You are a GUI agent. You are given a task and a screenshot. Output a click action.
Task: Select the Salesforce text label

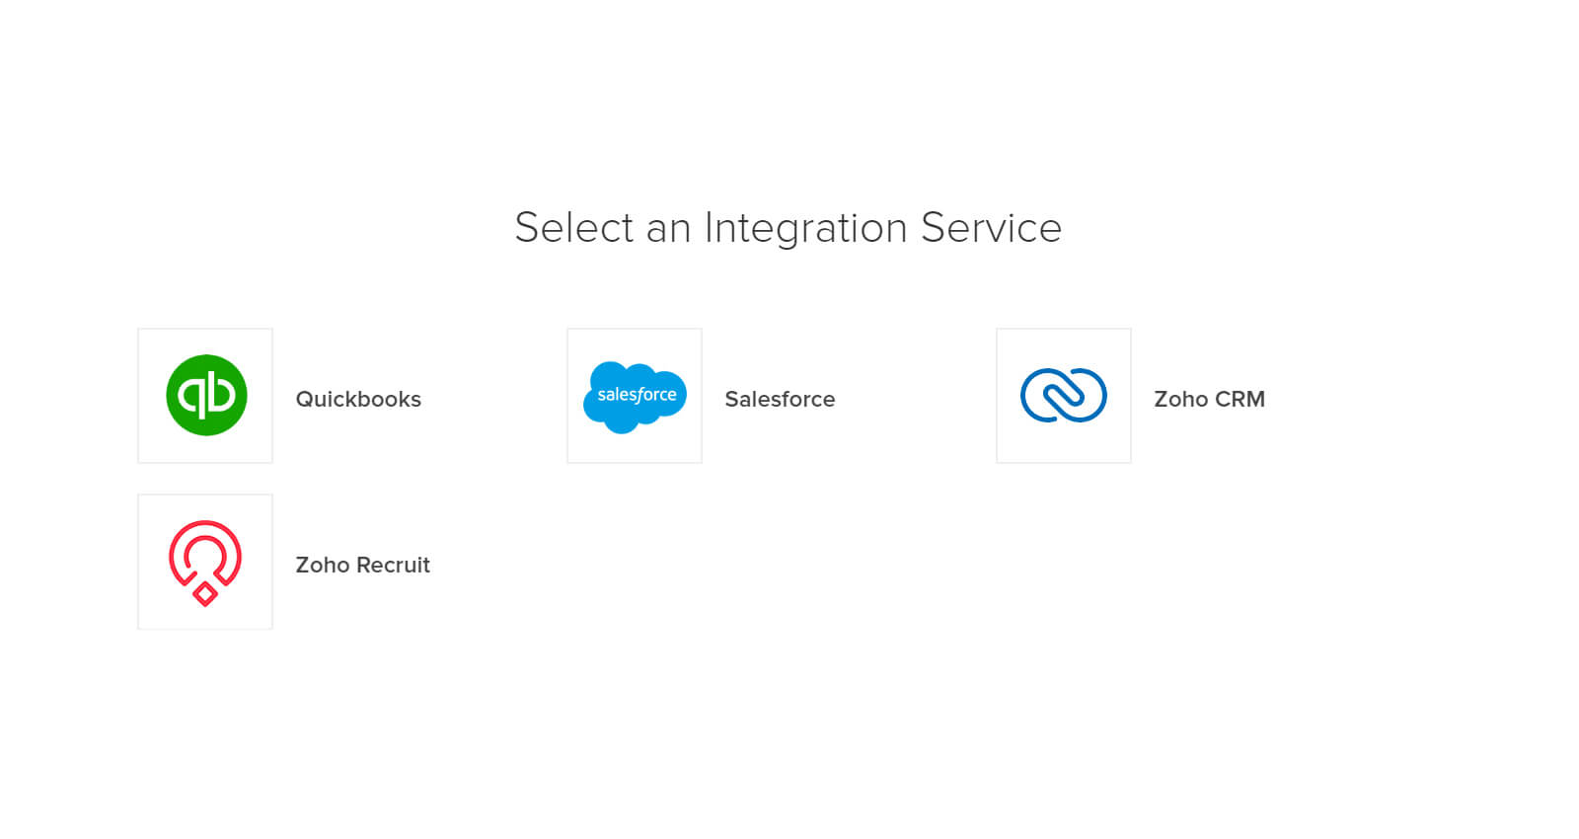point(780,399)
